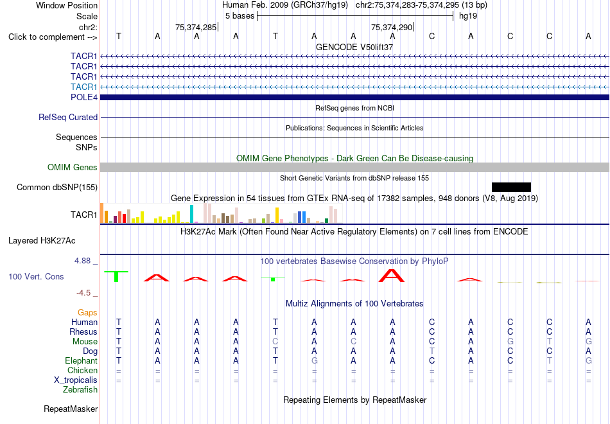
Task: Click the 100 Vert. Cons track label
Action: coord(36,276)
